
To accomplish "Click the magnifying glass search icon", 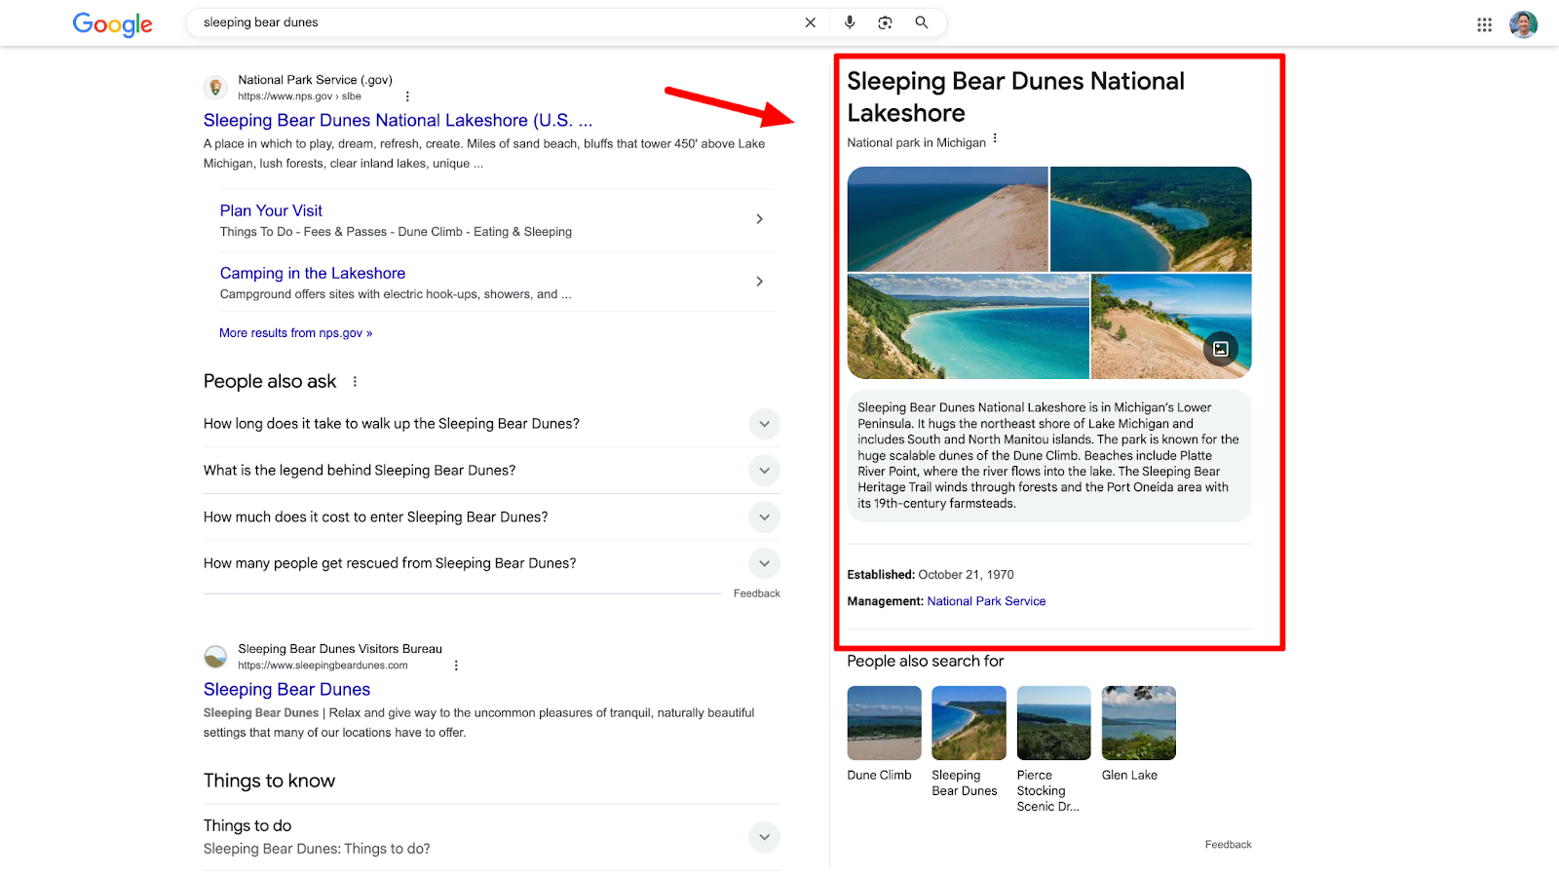I will (x=922, y=22).
